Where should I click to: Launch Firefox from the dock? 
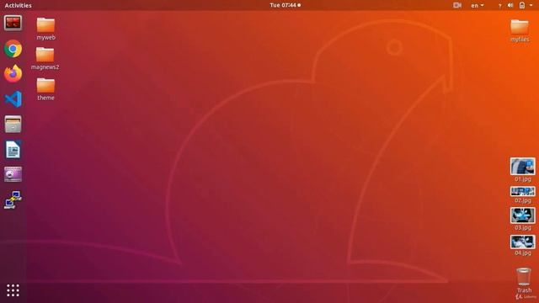[x=13, y=73]
